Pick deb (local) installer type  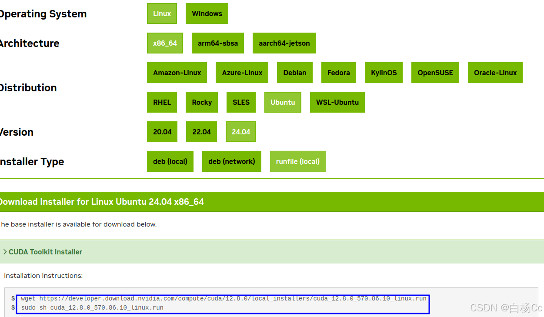click(x=170, y=161)
